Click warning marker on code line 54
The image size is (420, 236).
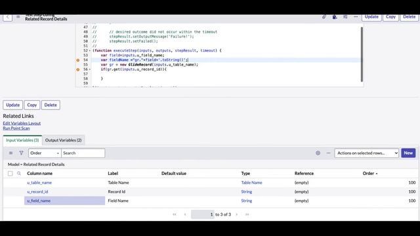point(78,60)
